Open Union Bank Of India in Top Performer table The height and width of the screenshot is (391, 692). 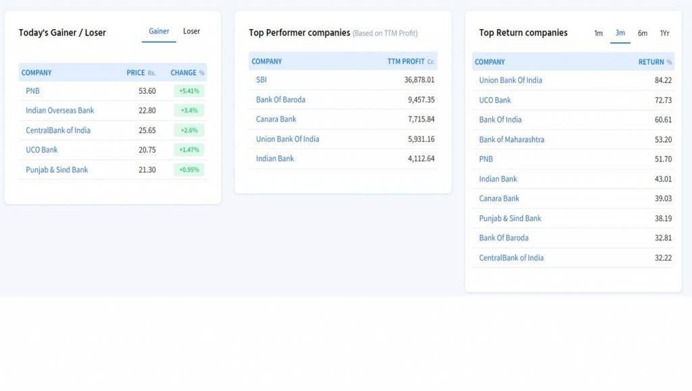pyautogui.click(x=287, y=139)
